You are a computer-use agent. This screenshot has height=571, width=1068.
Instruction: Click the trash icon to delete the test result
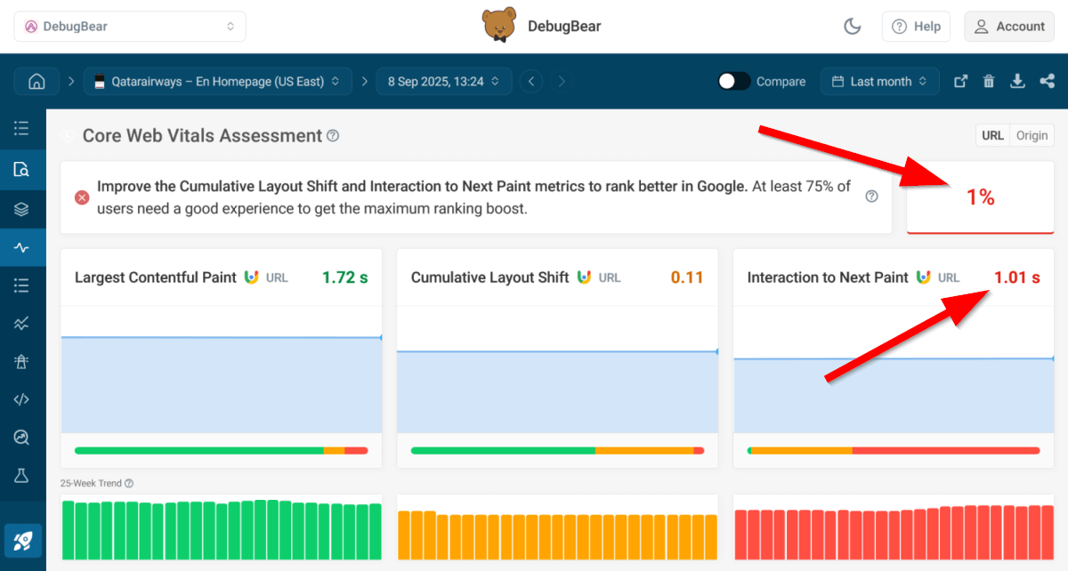(x=989, y=82)
